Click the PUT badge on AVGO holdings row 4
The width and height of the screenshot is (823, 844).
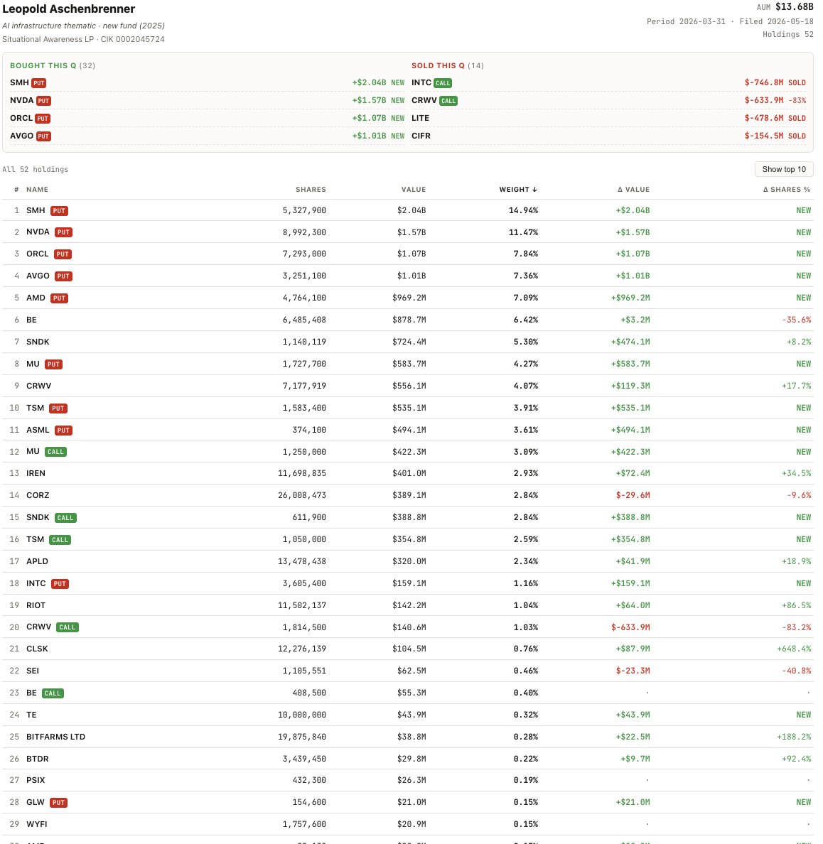coord(63,276)
